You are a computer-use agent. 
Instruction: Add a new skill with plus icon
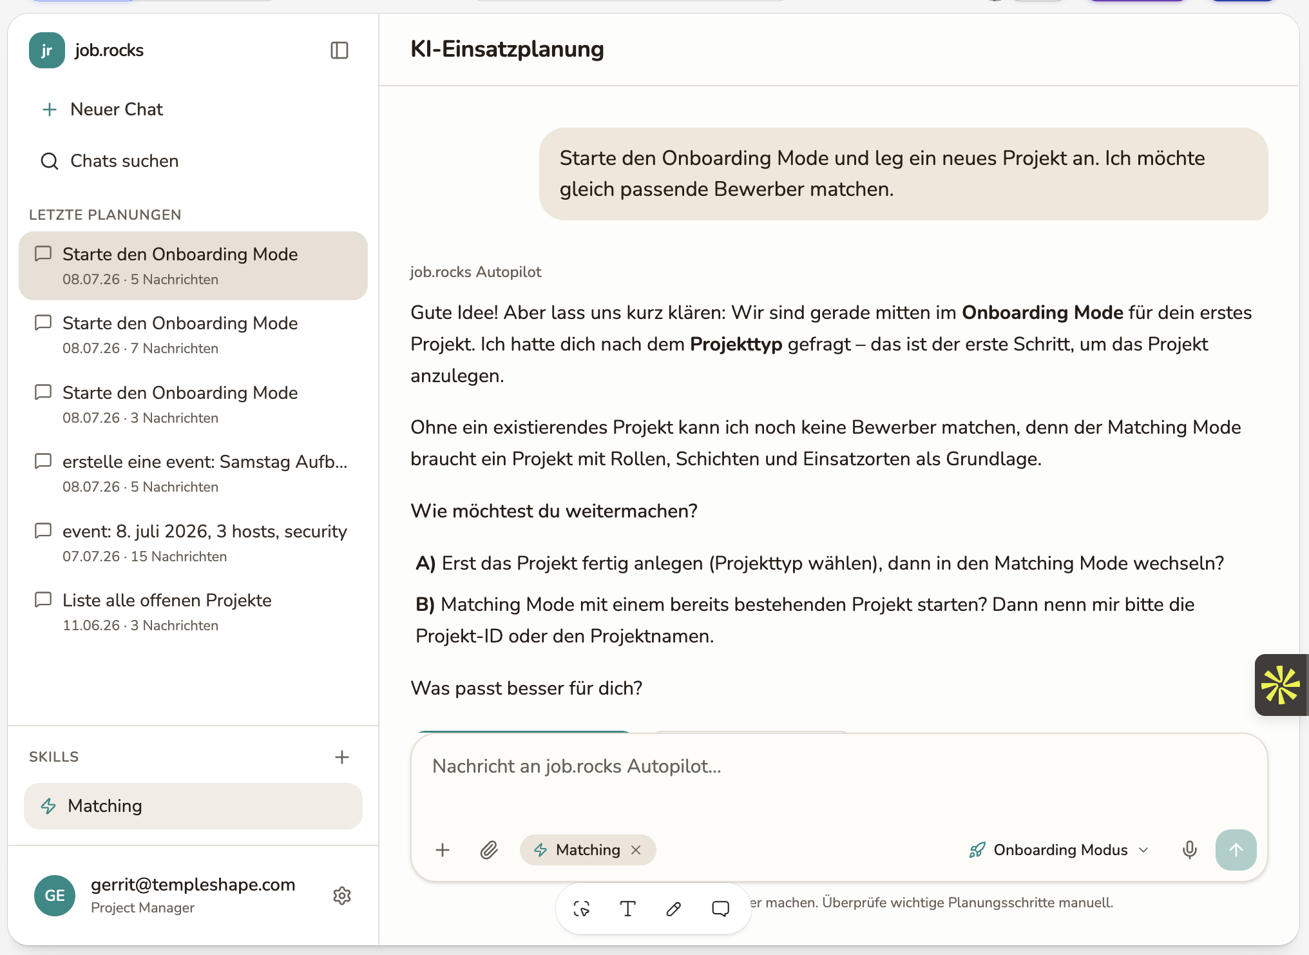pyautogui.click(x=342, y=757)
